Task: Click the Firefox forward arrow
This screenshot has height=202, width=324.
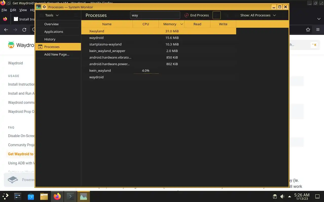Action: 15,30
